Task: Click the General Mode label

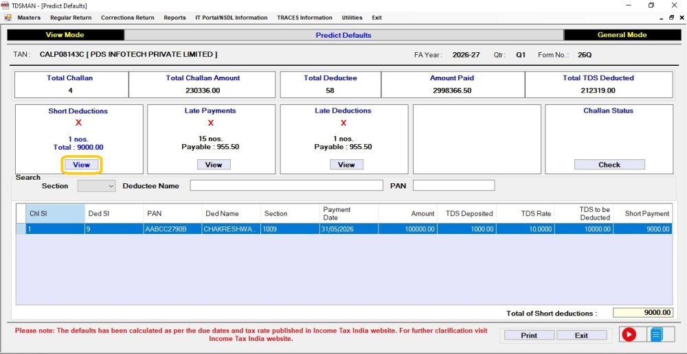Action: click(x=622, y=35)
